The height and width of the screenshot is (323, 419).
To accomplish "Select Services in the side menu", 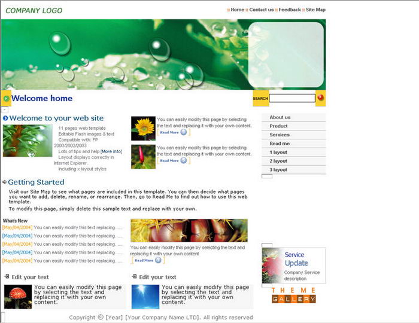I will tap(280, 135).
